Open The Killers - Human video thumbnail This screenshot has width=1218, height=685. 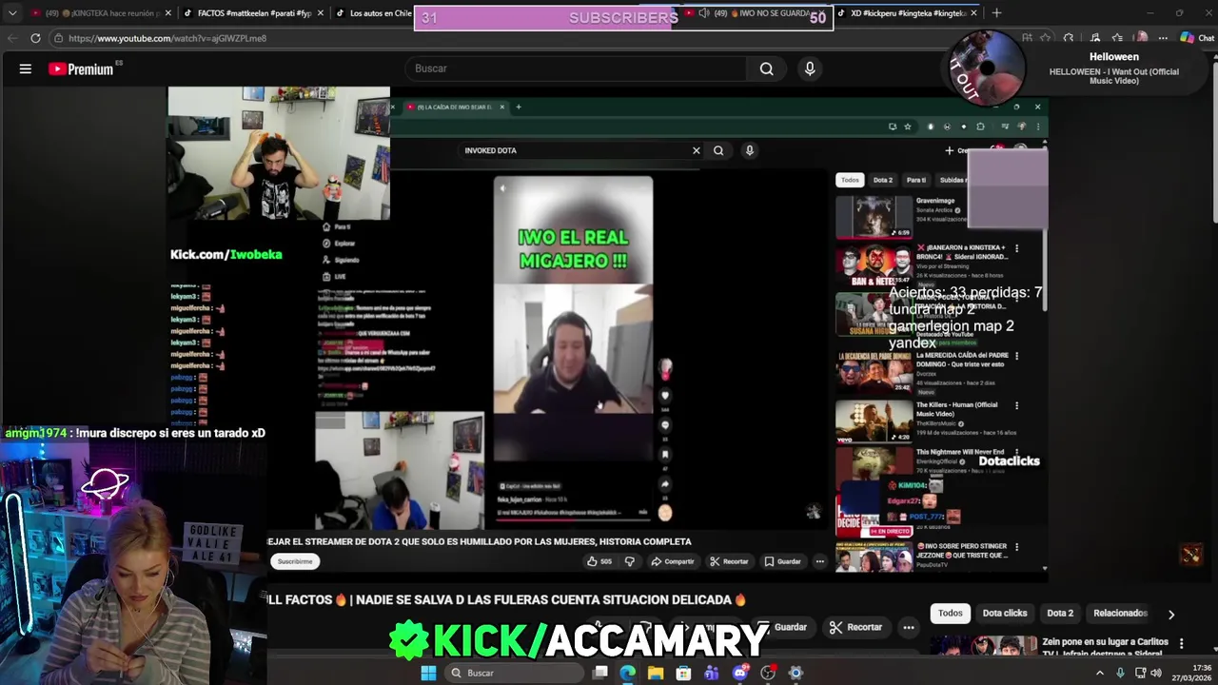click(874, 421)
